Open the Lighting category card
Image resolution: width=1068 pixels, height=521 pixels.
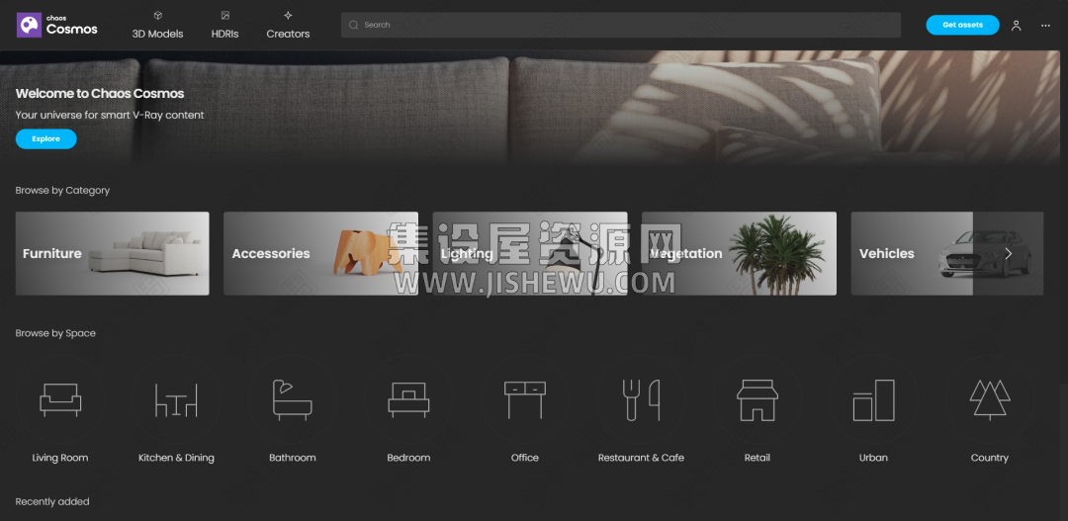click(530, 253)
